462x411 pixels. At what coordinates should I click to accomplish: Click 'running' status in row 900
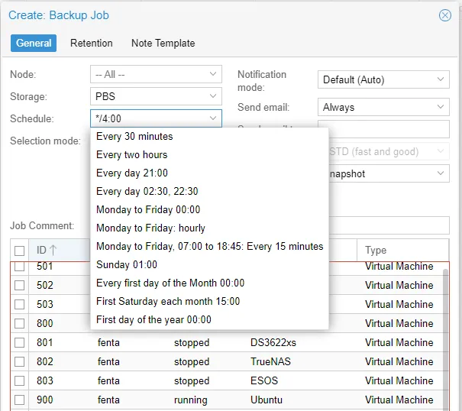pos(191,400)
